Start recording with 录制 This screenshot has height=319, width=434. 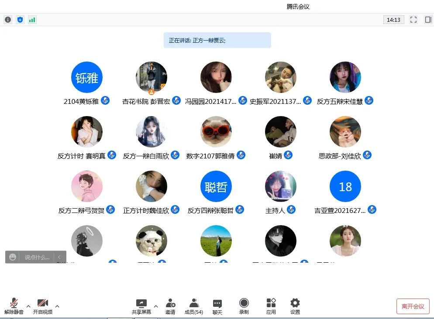(x=244, y=306)
